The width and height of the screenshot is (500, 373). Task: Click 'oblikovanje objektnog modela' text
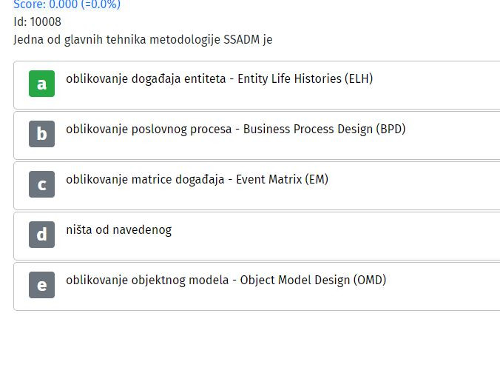click(147, 280)
